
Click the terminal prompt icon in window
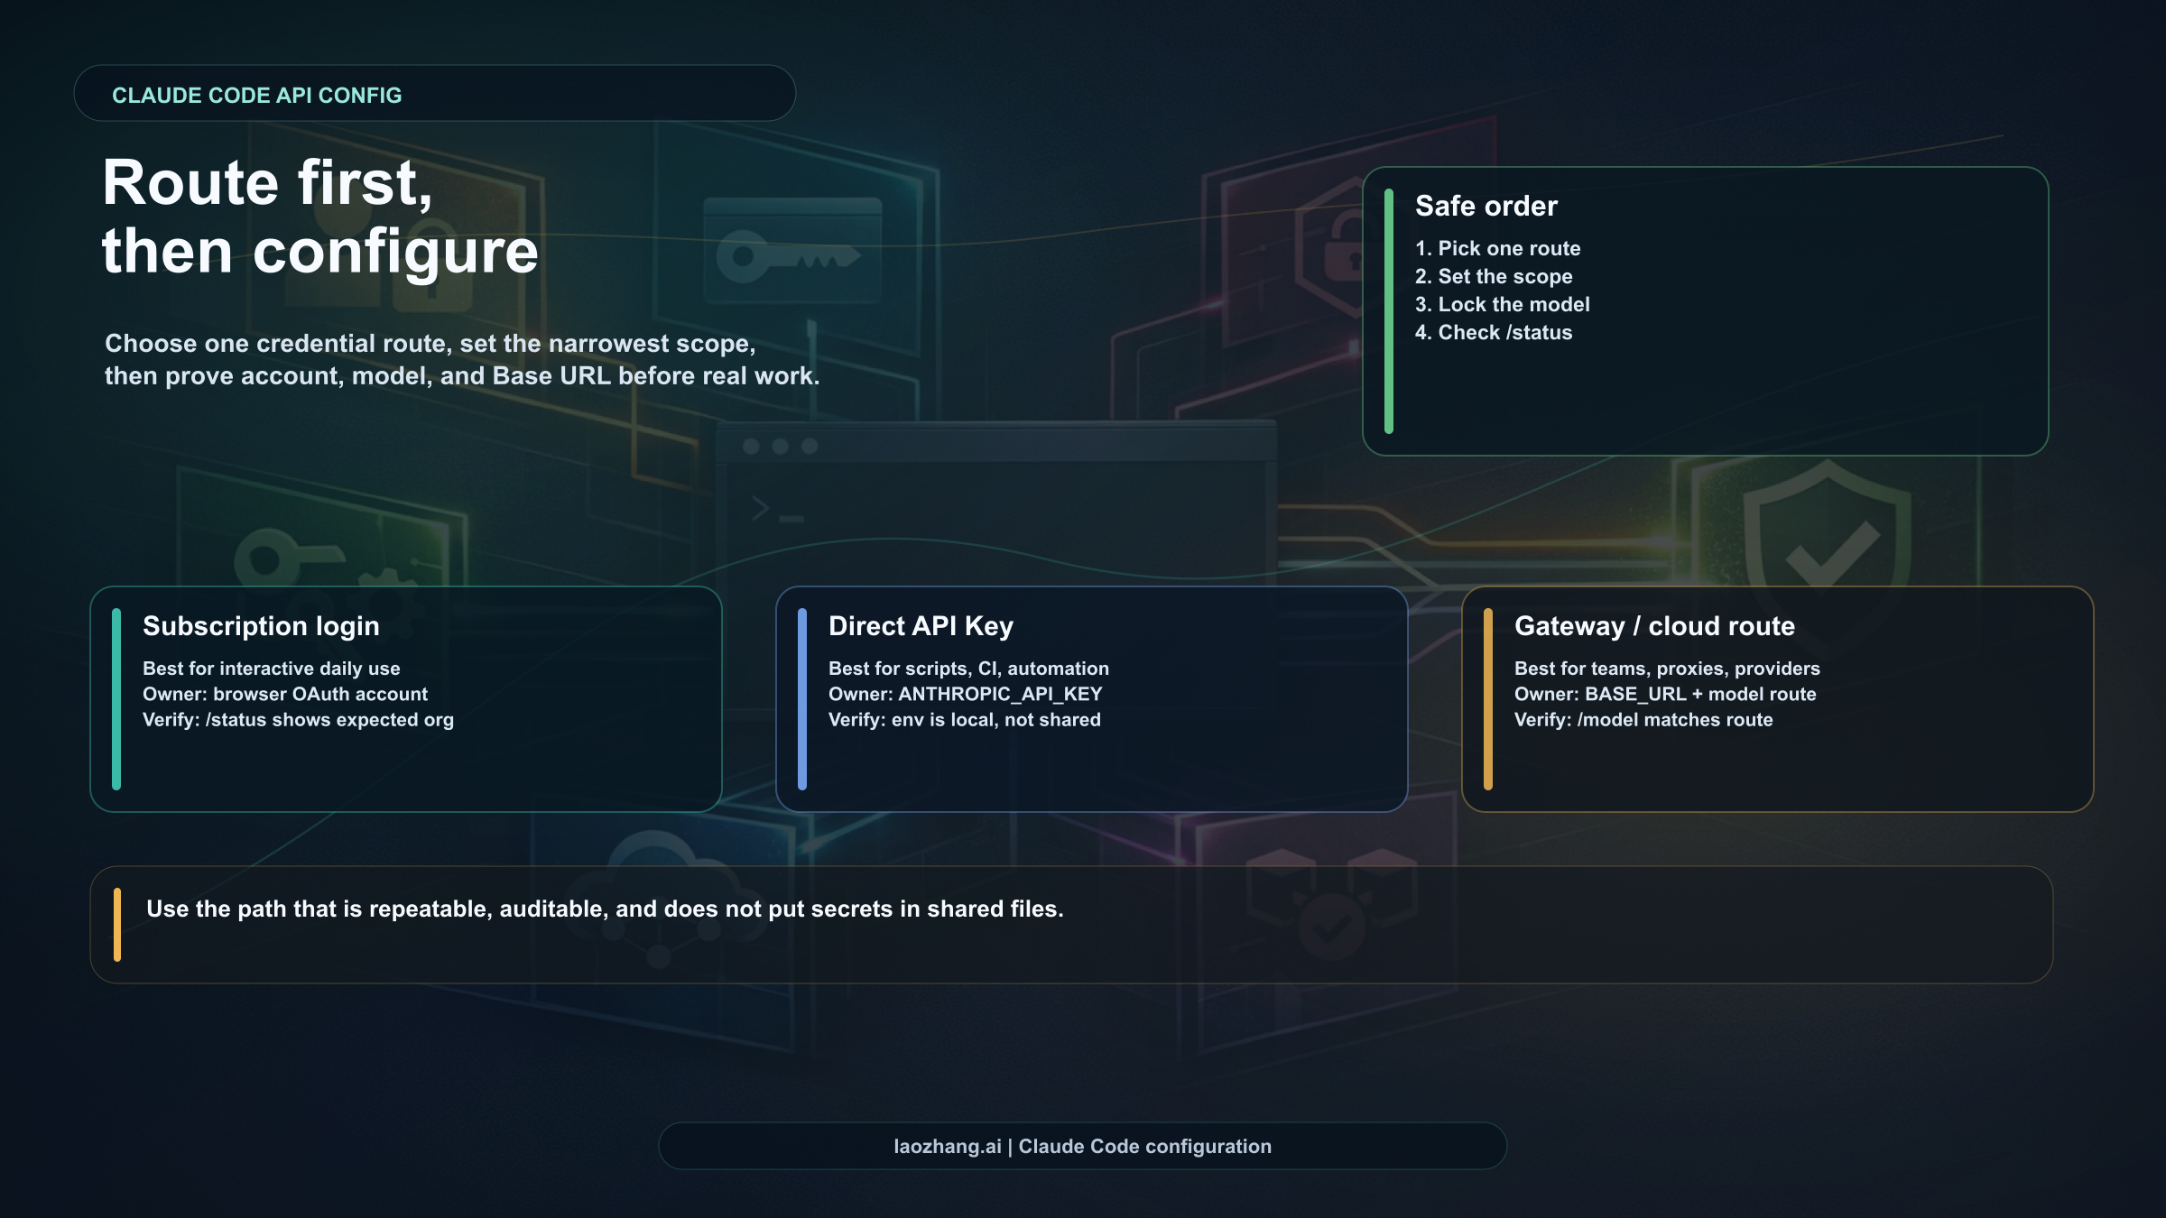[776, 510]
